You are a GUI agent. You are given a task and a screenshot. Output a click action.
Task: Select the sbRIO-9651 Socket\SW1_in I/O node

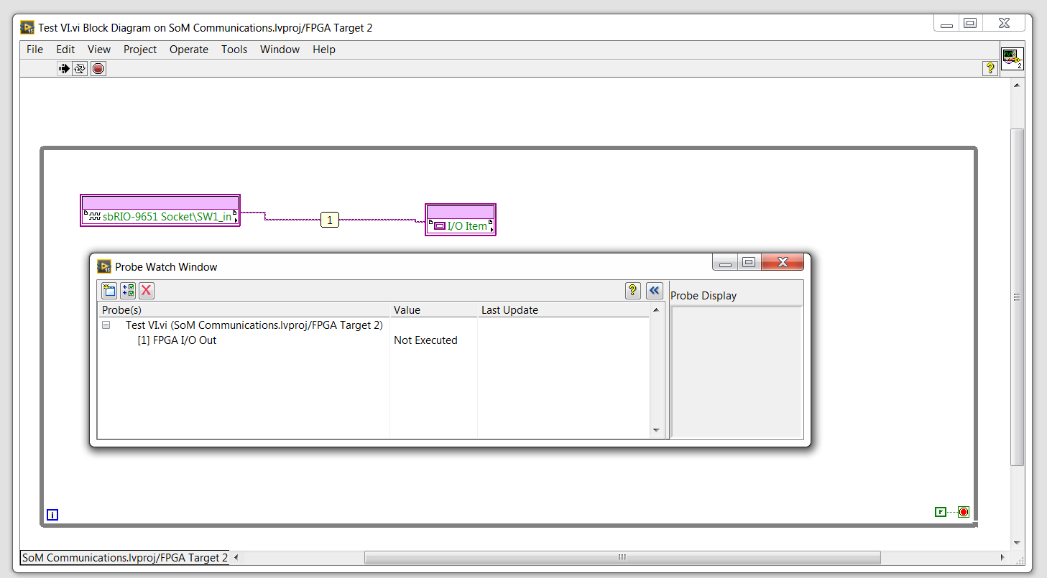tap(160, 210)
